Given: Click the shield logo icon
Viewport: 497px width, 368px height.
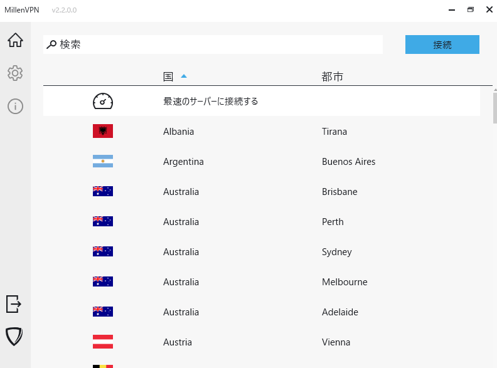Looking at the screenshot, I should [x=14, y=337].
